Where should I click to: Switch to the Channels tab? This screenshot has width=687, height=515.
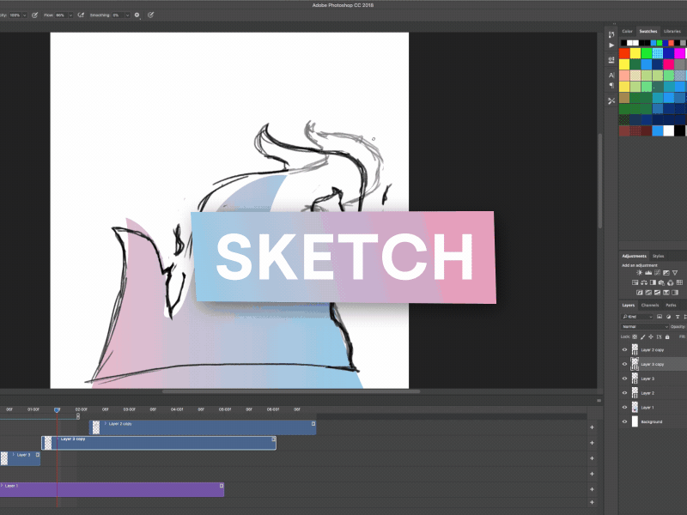pos(650,305)
